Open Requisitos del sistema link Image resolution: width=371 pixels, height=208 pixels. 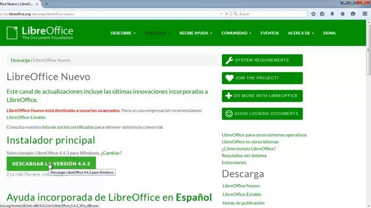coord(244,155)
